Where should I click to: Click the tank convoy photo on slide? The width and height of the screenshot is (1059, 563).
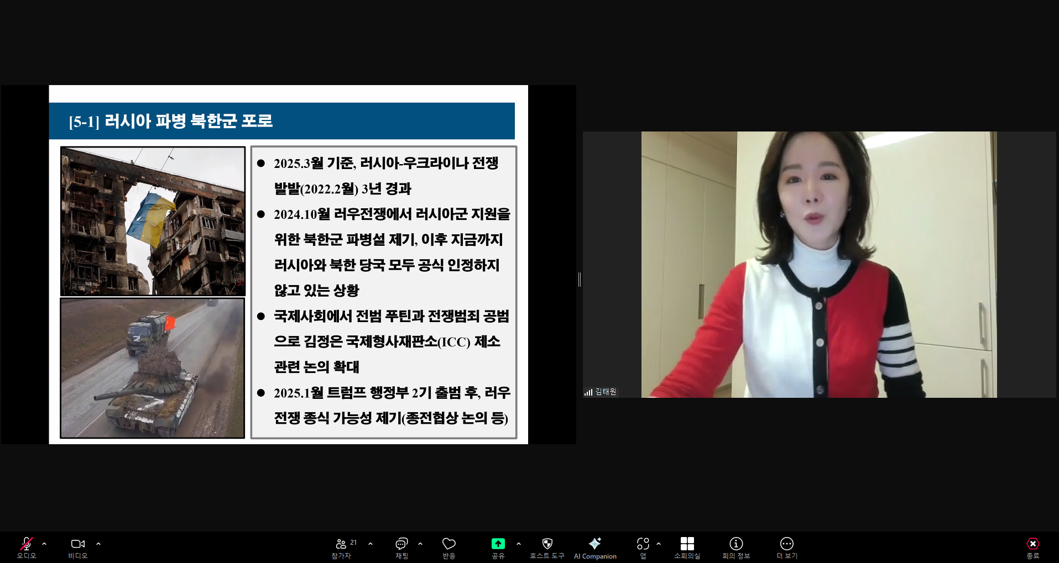tap(153, 368)
